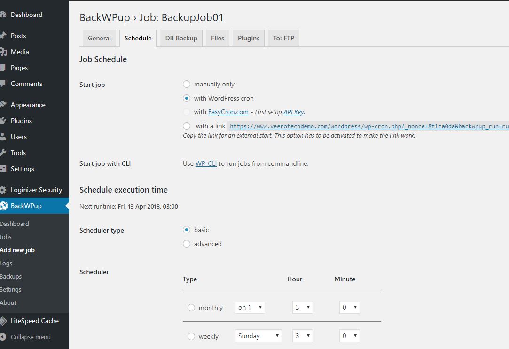509x349 pixels.
Task: Open BackWPup Backups submenu item
Action: [x=11, y=276]
